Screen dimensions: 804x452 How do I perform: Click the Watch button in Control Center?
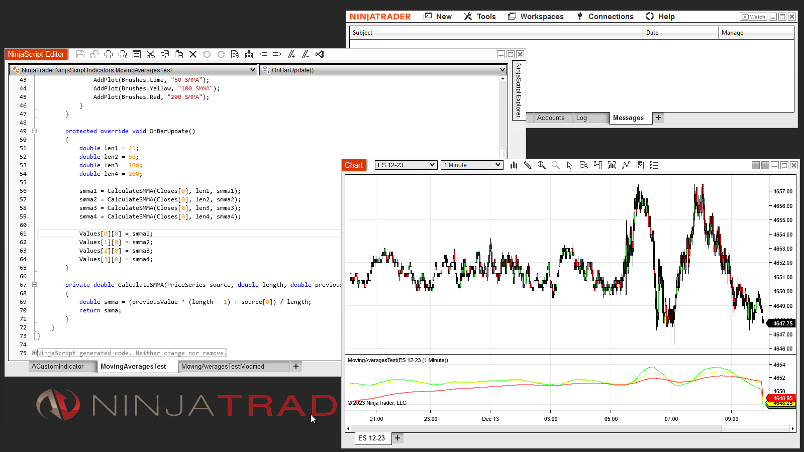coord(753,17)
